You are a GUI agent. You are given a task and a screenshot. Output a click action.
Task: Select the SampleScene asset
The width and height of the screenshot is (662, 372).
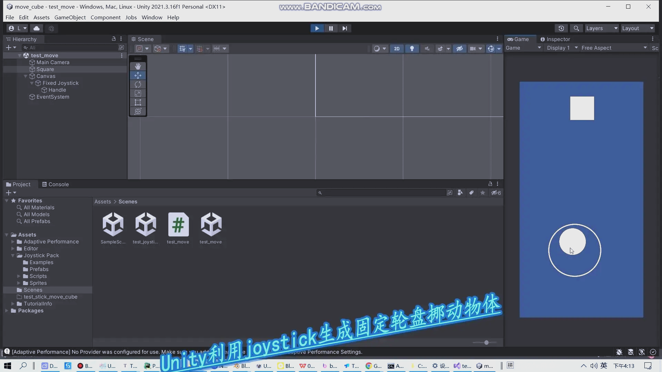(x=113, y=228)
